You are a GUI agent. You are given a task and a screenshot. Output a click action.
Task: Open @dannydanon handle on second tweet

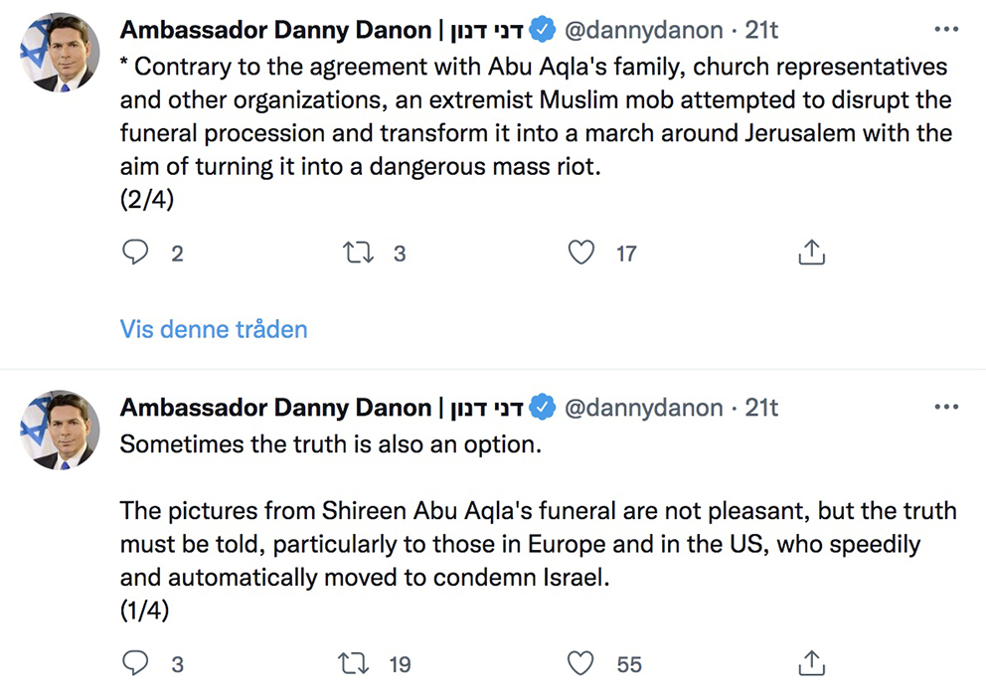643,408
